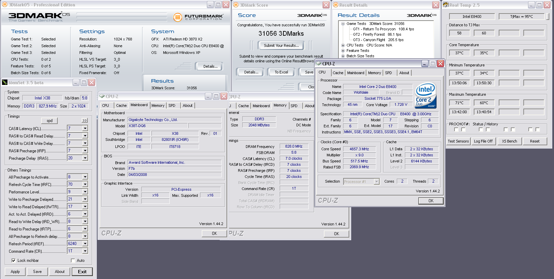The image size is (554, 279).
Task: Tick the rightmost PROCHOT# history checkbox
Action: [537, 129]
